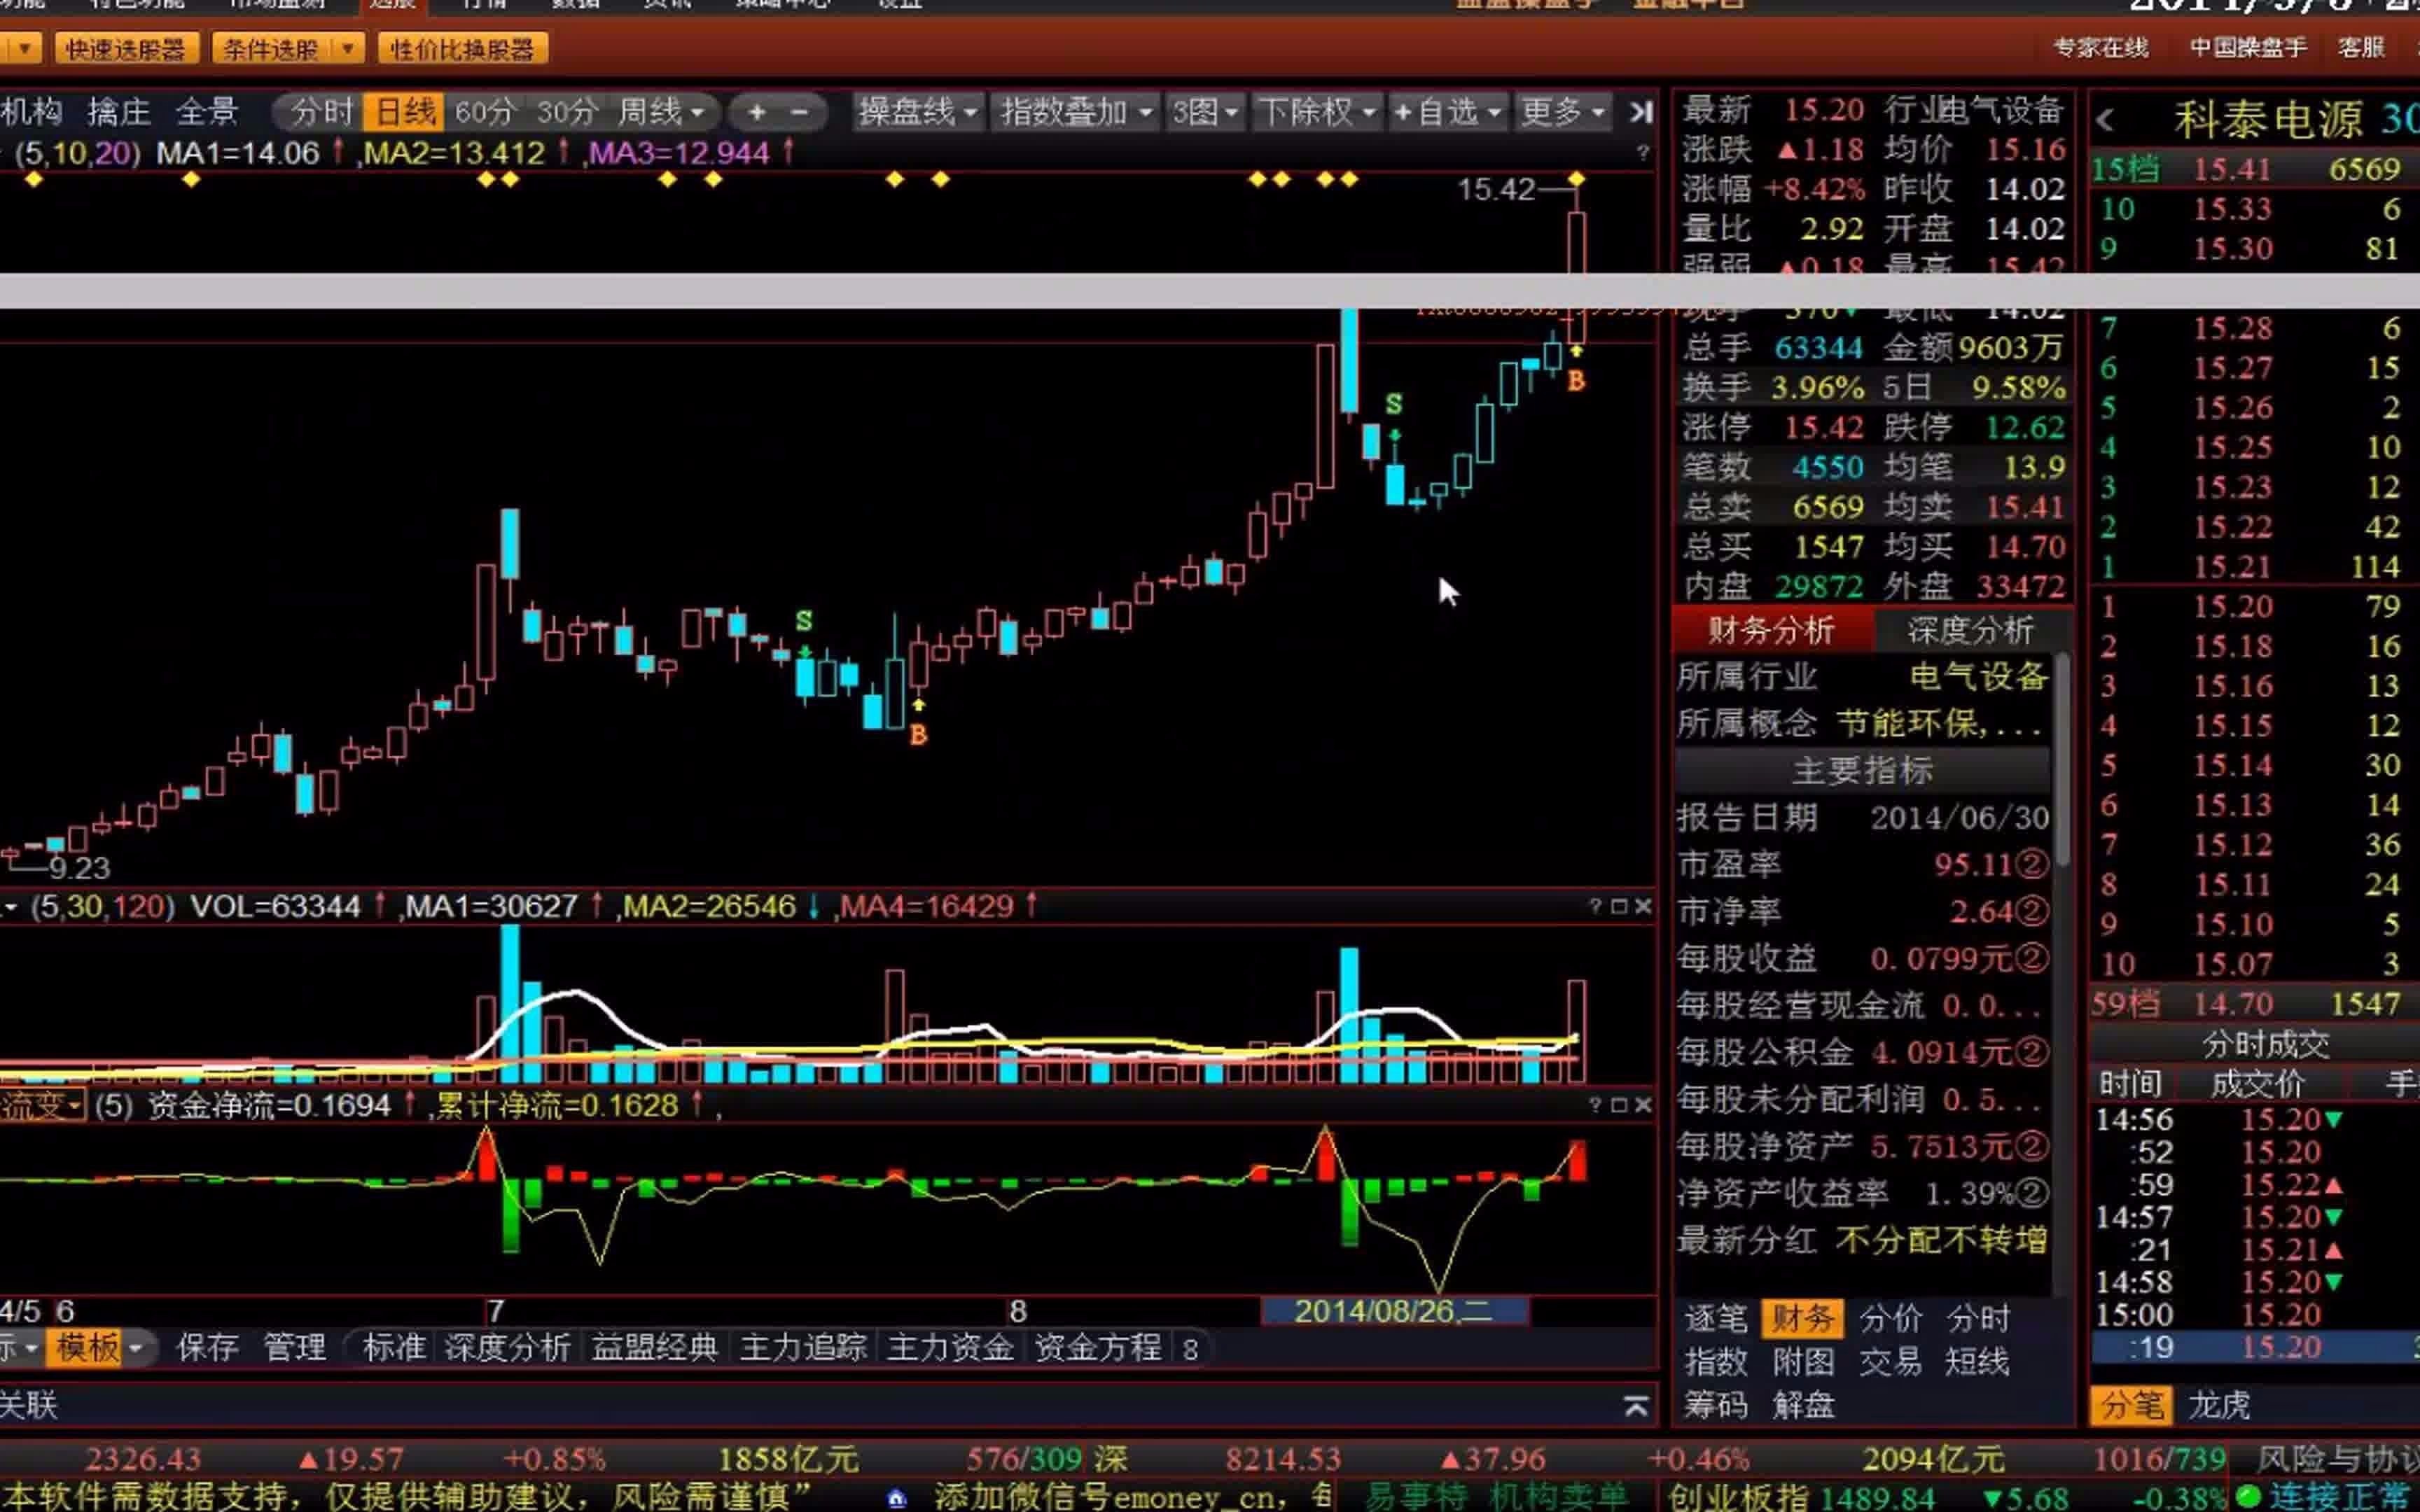Select the 分价 info view
The height and width of the screenshot is (1512, 2420).
click(x=1890, y=1318)
